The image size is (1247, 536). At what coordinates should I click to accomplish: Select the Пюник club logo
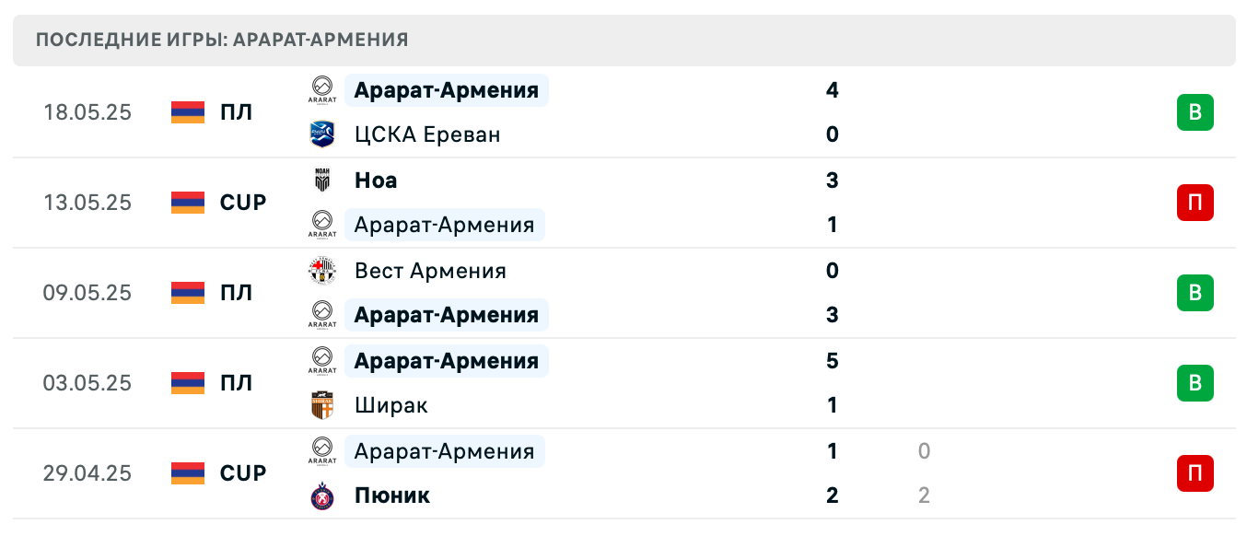pyautogui.click(x=321, y=495)
